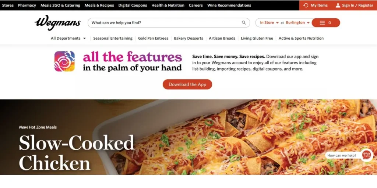Click the Download the App button
The height and width of the screenshot is (188, 377).
coord(187,84)
